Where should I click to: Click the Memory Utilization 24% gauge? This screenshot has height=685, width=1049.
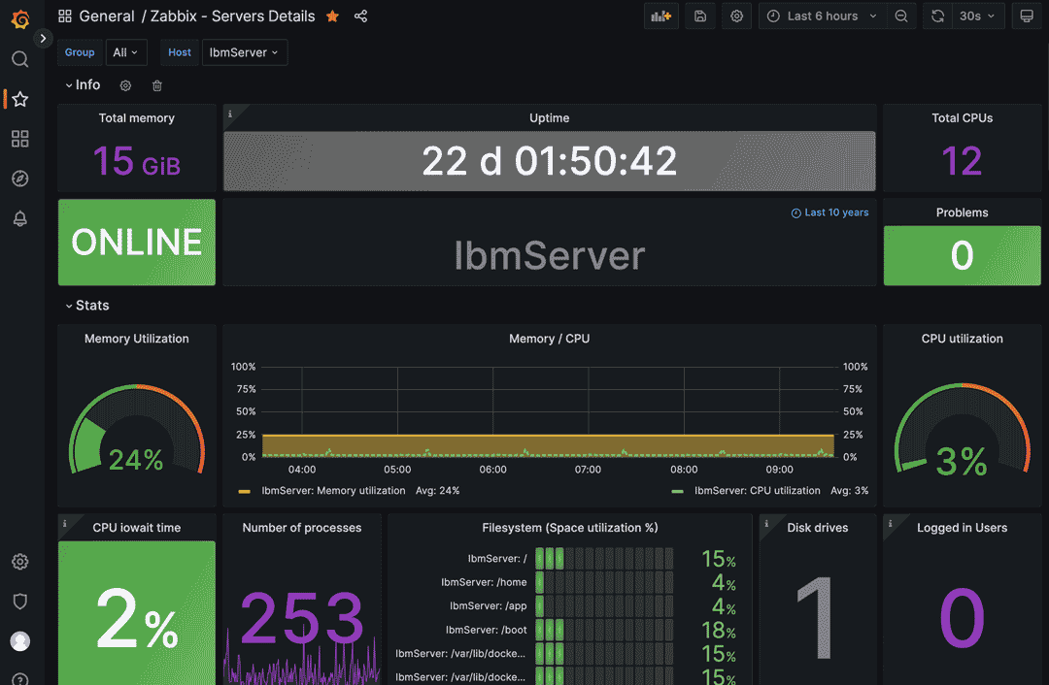coord(137,430)
